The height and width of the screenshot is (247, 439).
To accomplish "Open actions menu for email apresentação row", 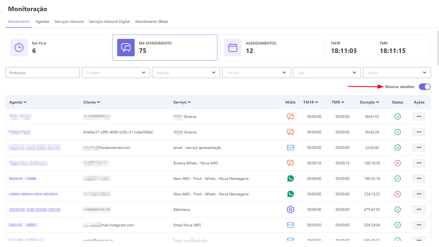I will (x=419, y=148).
